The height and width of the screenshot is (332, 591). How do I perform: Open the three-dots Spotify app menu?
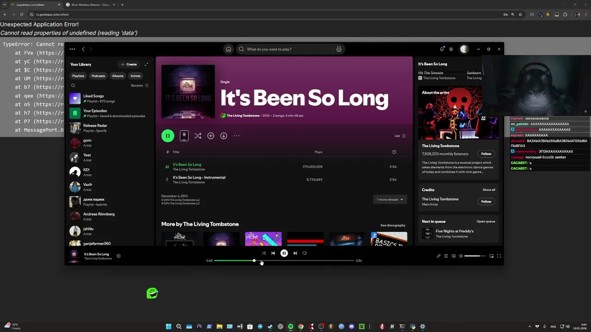[72, 49]
